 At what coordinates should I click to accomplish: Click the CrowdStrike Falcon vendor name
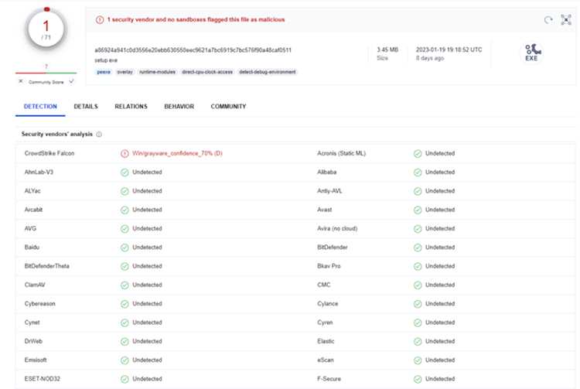click(x=49, y=153)
